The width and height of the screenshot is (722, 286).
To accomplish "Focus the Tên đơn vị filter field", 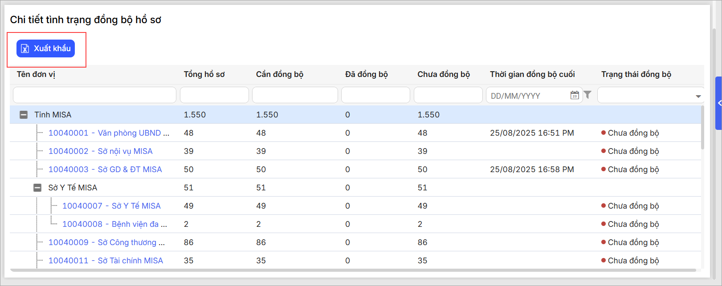I will click(x=94, y=95).
